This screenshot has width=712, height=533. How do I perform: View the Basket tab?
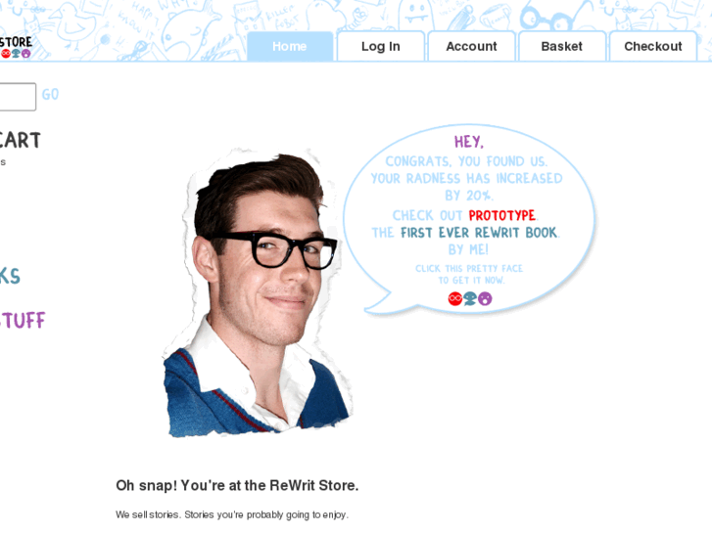coord(562,46)
